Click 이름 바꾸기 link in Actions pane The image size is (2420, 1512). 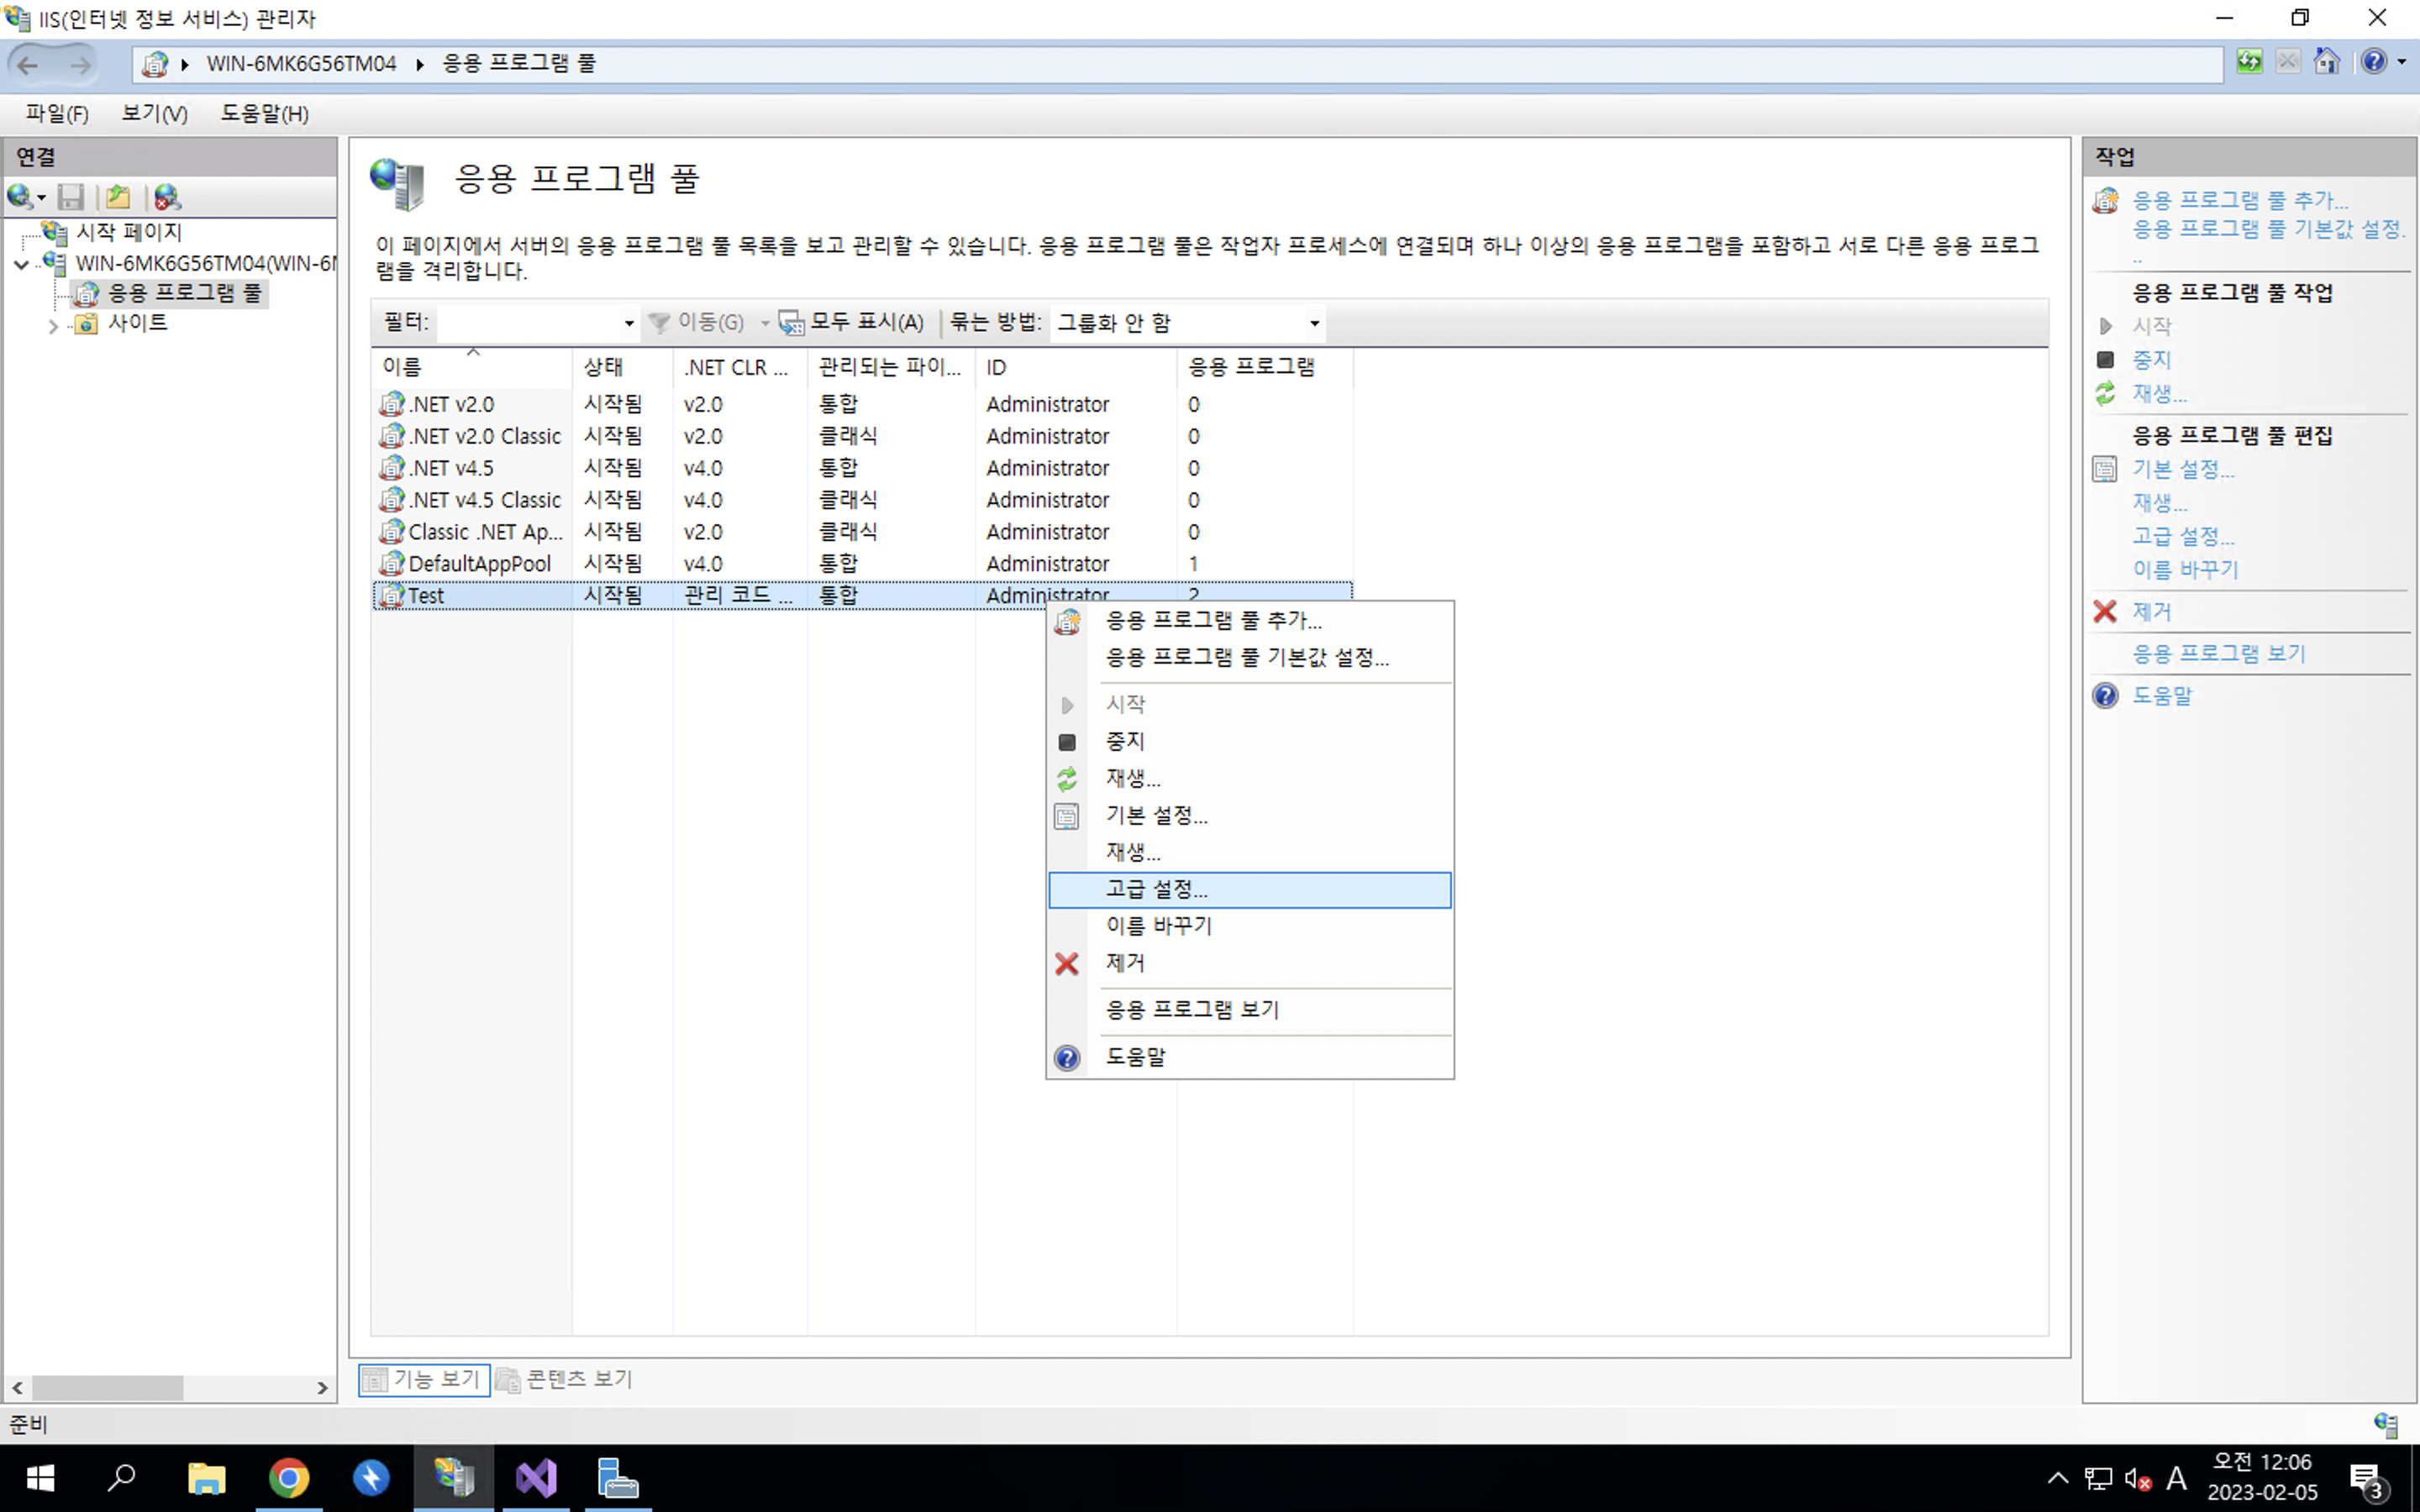(x=2185, y=570)
